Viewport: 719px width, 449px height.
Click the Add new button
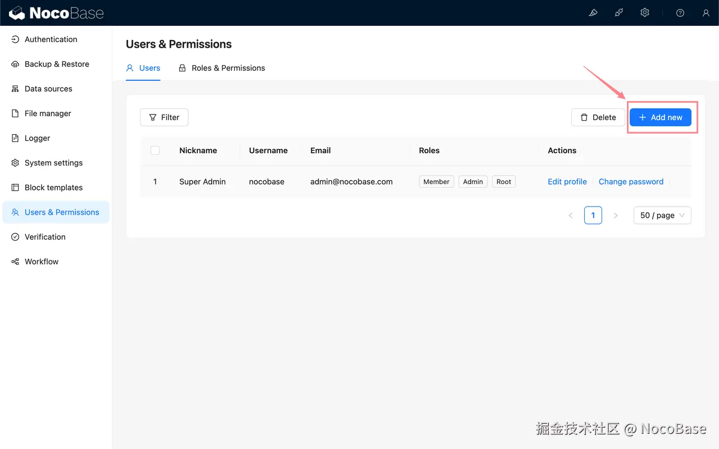click(660, 117)
